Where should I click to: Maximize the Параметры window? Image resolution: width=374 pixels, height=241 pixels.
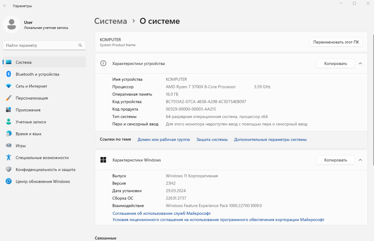coord(354,3)
